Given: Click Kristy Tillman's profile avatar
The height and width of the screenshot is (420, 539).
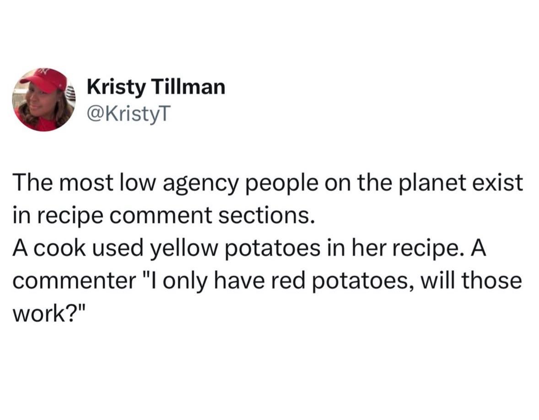Looking at the screenshot, I should tap(44, 99).
